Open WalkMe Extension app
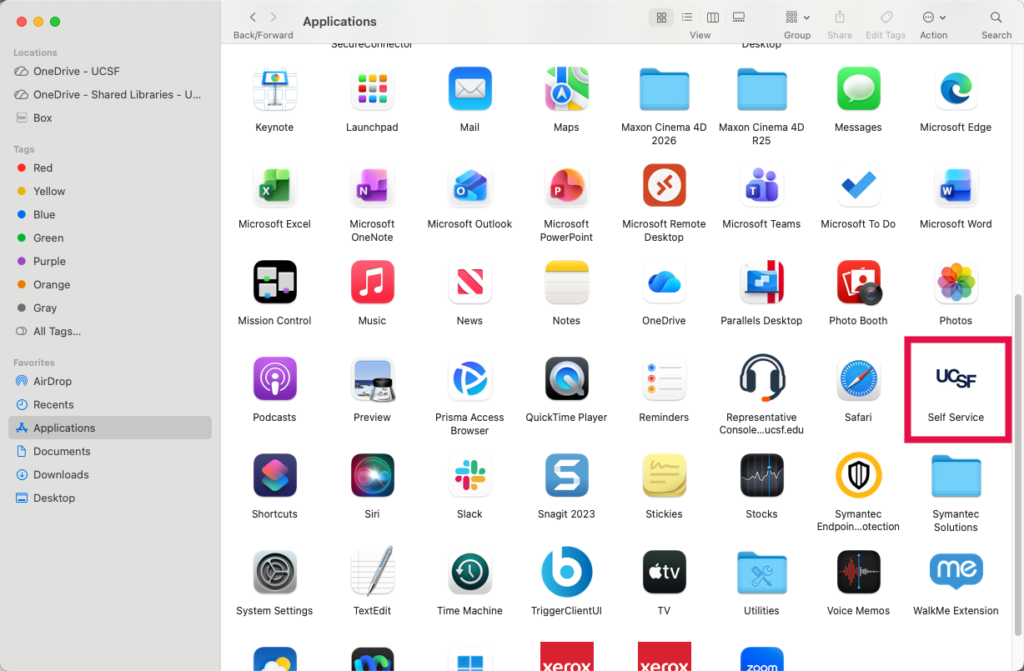The width and height of the screenshot is (1024, 671). tap(956, 572)
